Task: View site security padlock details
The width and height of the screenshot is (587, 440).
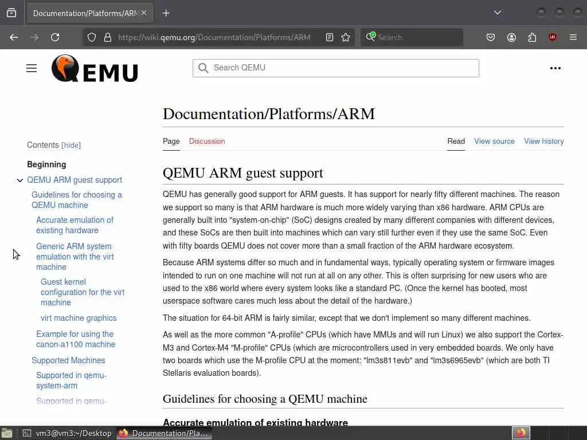Action: (x=108, y=37)
